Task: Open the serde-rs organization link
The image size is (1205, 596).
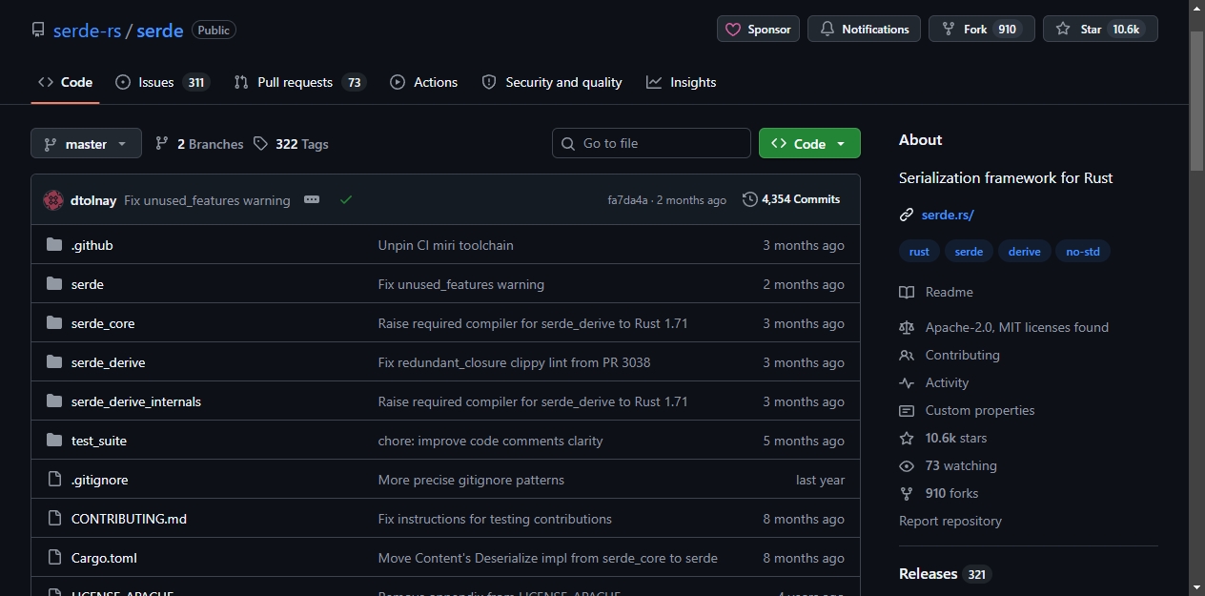Action: click(87, 31)
